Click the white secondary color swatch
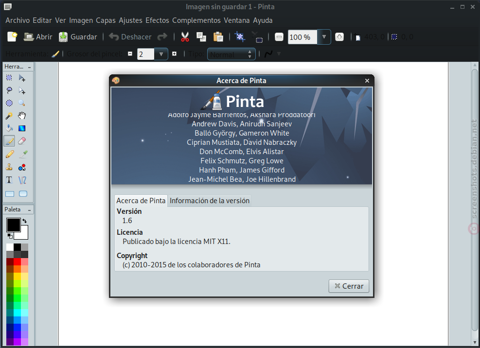 tap(24, 234)
